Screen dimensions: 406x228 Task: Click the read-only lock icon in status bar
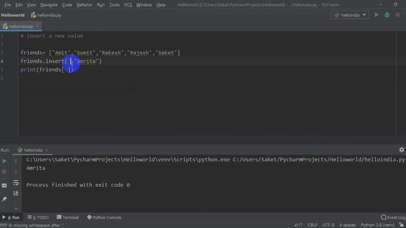[x=402, y=225]
